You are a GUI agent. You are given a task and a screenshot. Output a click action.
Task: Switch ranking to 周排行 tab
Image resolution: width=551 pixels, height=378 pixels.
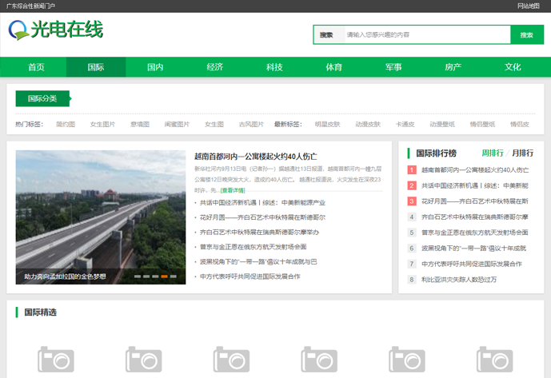(492, 153)
